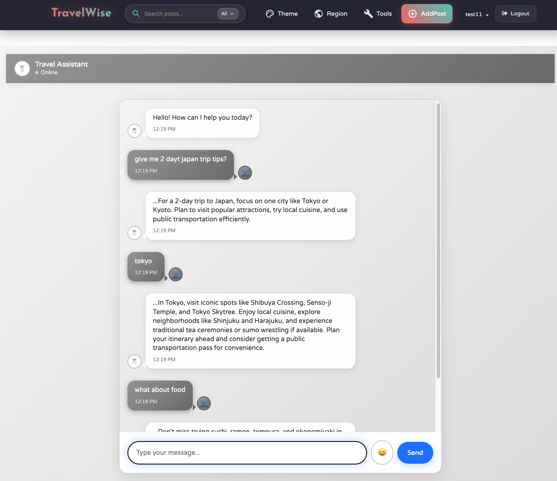Go to TravelWise home via logo
557x481 pixels.
(81, 13)
